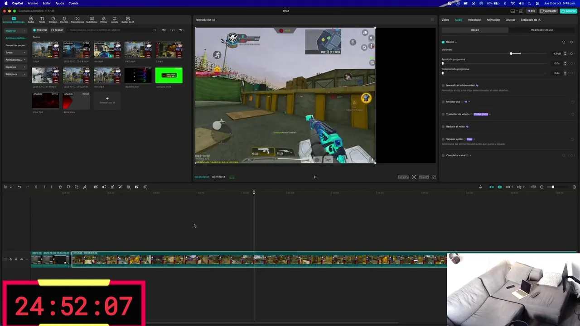This screenshot has height=326, width=580.
Task: Open the Texto tool panel
Action: point(42,19)
